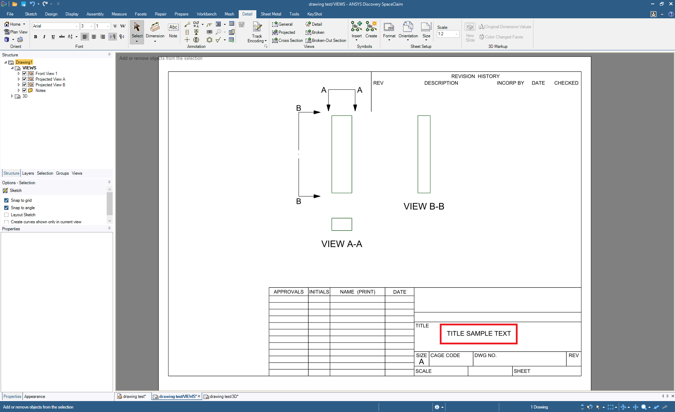Click the Bold font icon
This screenshot has width=675, height=412.
tap(36, 37)
